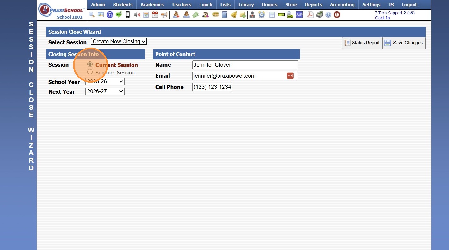Click the point of contact Name field

coord(245,65)
